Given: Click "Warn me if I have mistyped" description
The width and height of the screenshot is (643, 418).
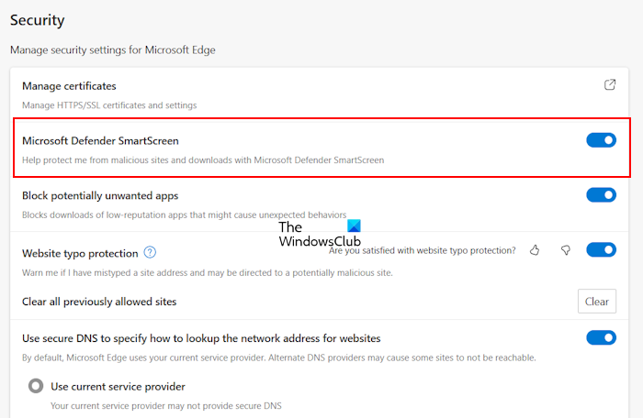Looking at the screenshot, I should tap(208, 272).
